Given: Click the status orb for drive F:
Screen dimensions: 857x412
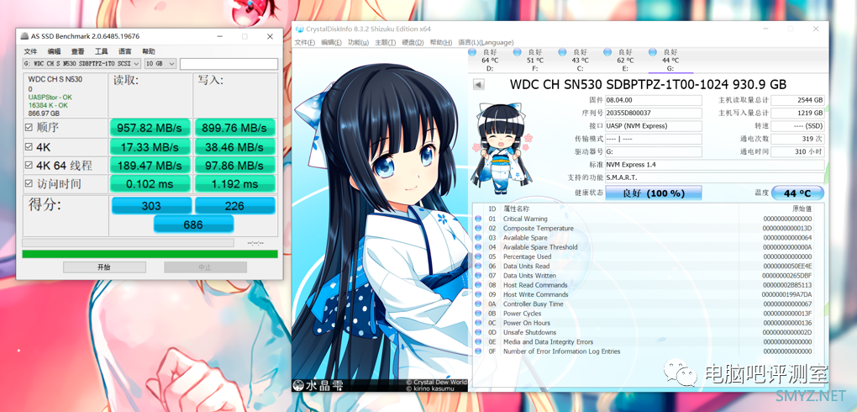Looking at the screenshot, I should [x=517, y=52].
